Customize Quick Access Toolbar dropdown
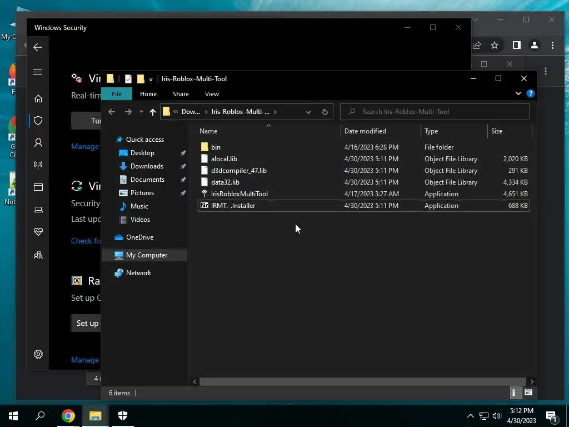 [x=151, y=79]
